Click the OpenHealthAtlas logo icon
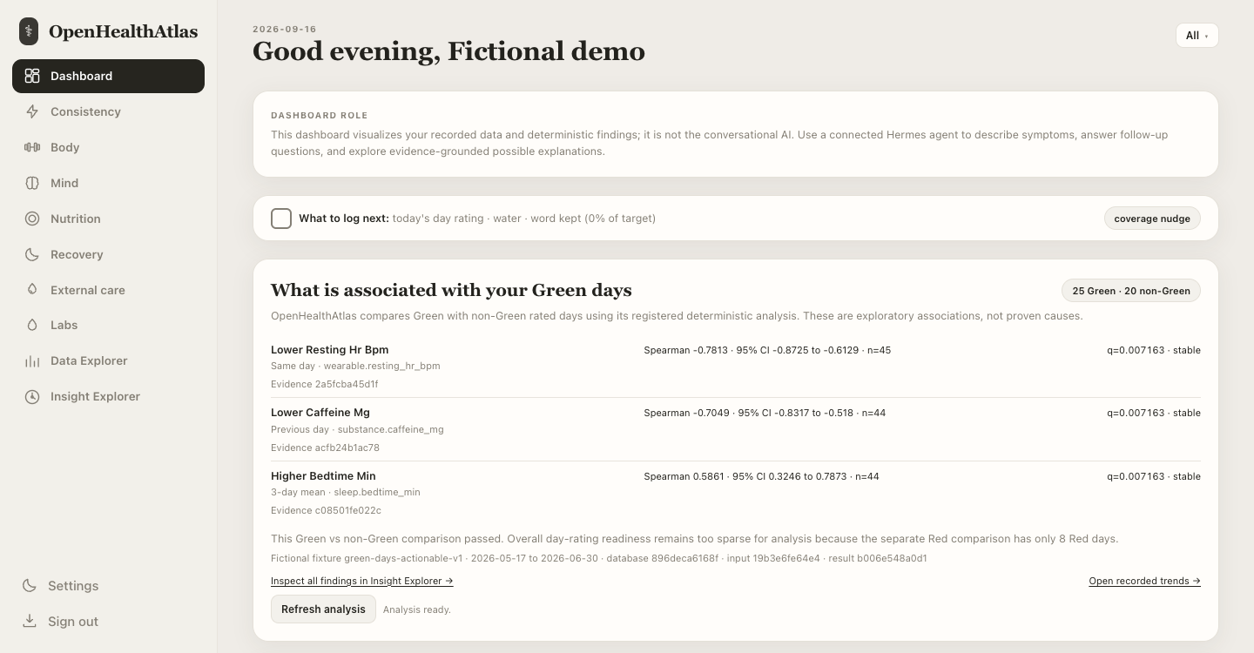 (29, 31)
